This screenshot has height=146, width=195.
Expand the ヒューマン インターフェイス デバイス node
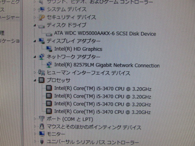[x=35, y=73]
